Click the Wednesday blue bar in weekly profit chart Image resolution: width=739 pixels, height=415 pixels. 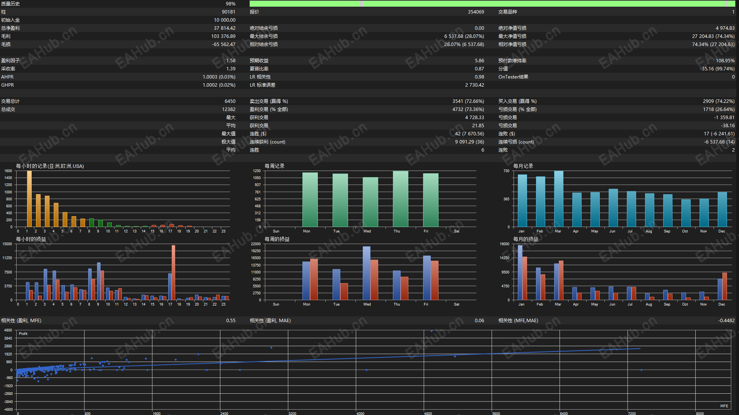click(x=366, y=273)
